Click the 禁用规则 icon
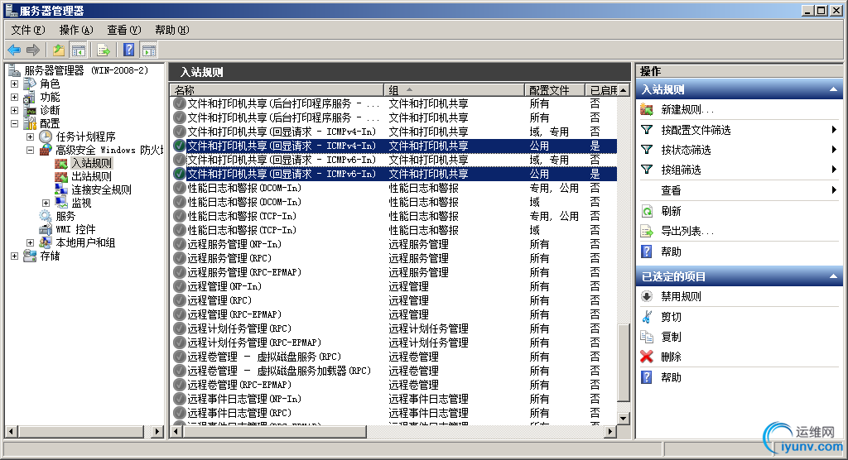Screen dimensions: 848x460 point(647,296)
